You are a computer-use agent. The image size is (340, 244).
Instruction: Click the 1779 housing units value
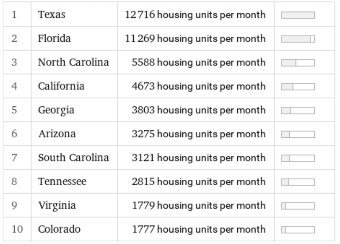coord(198,205)
